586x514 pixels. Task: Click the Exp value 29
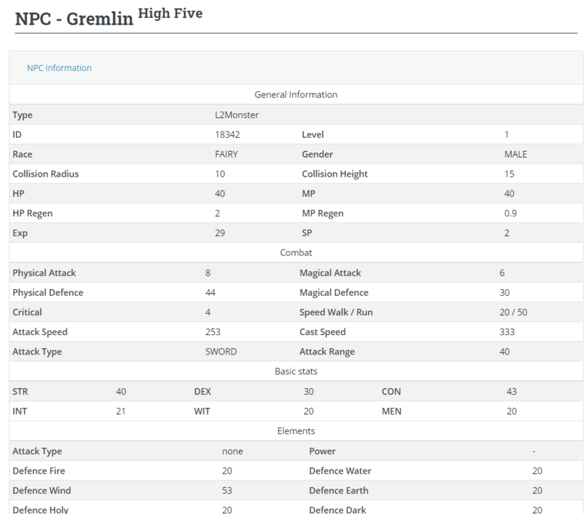coord(220,233)
